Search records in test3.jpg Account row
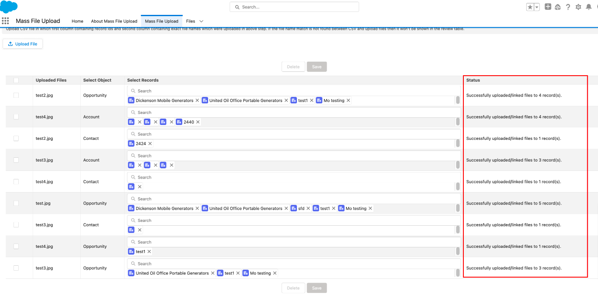Screen dimensions: 598x295 coord(294,156)
